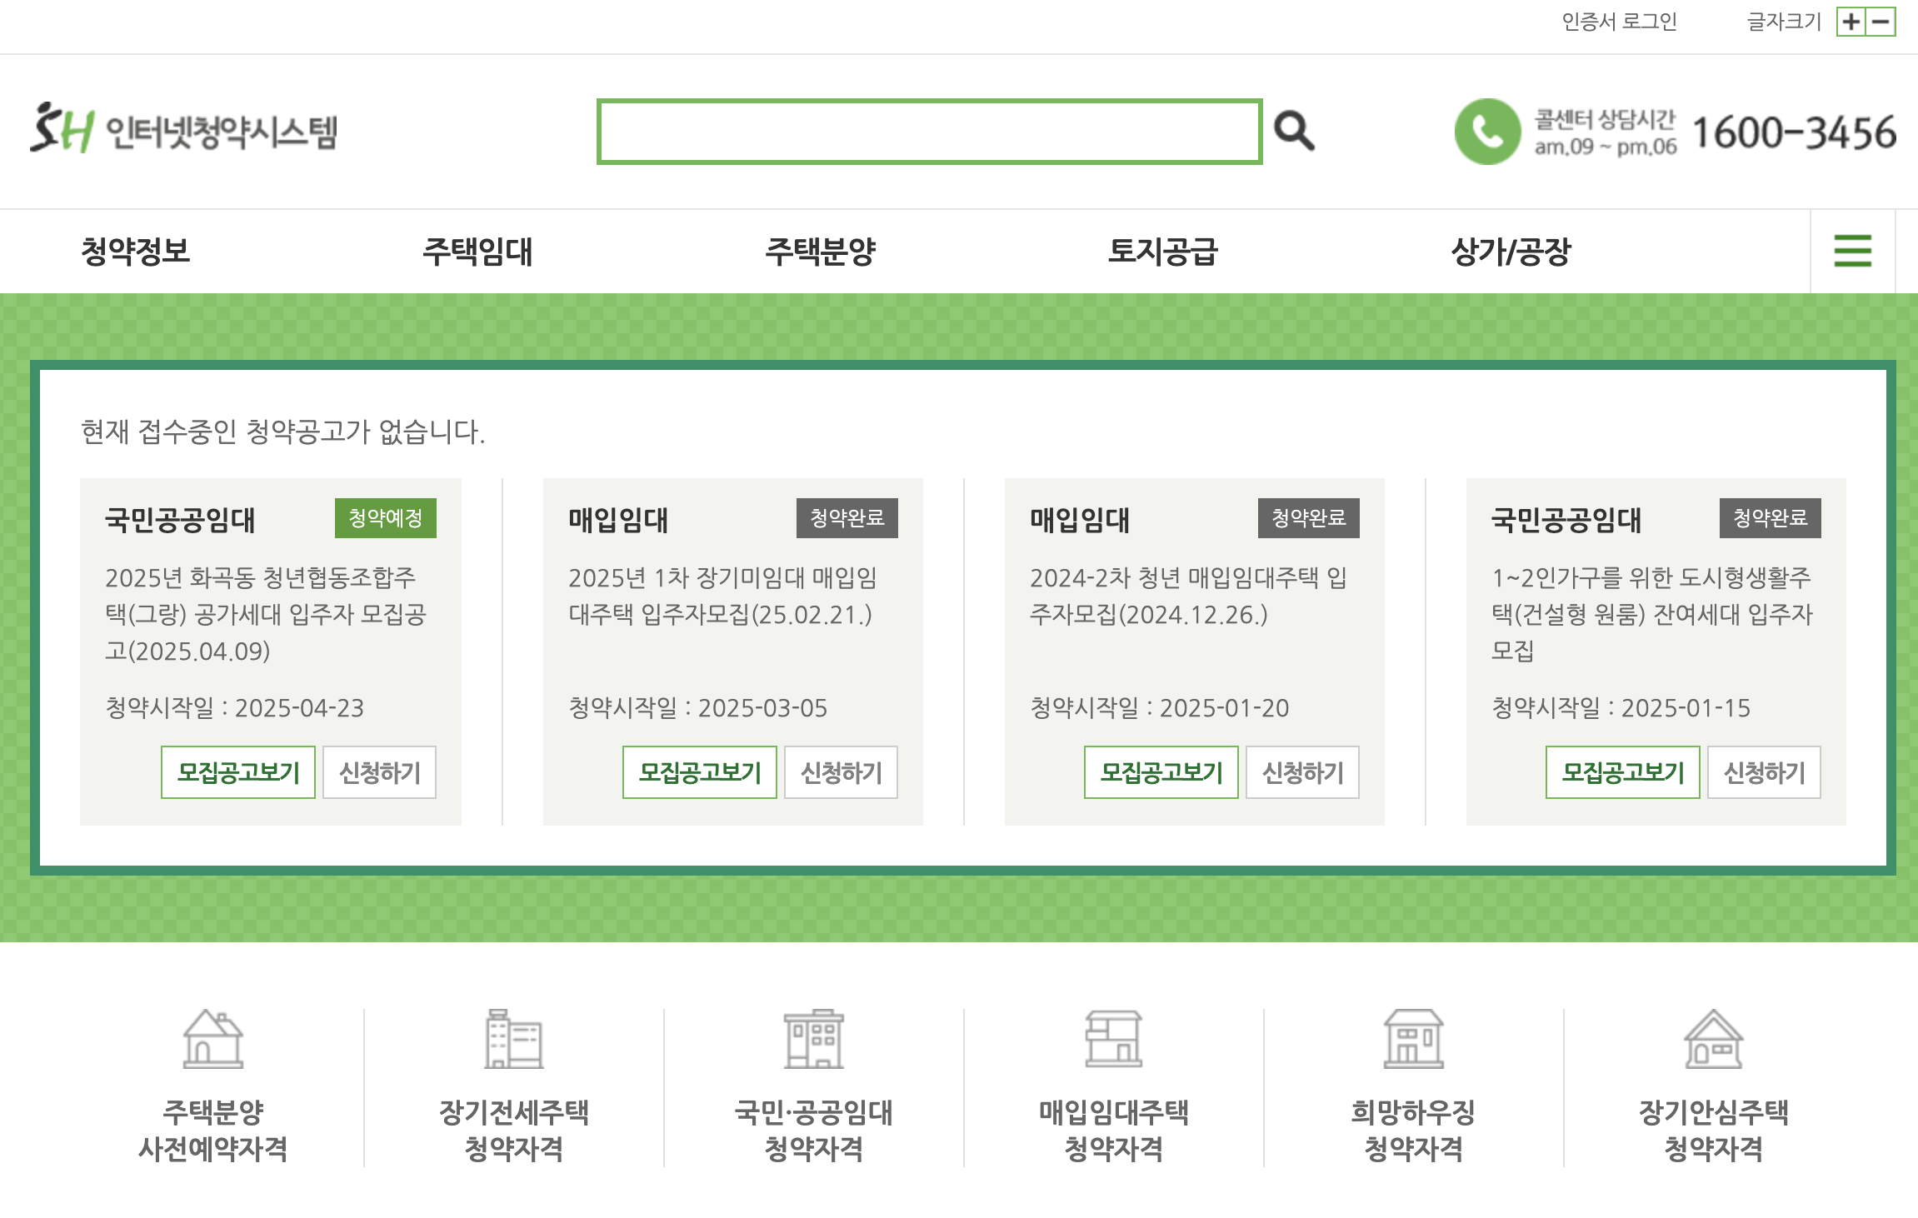This screenshot has width=1918, height=1218.
Task: Click 인증서 로그인 link
Action: pos(1618,22)
